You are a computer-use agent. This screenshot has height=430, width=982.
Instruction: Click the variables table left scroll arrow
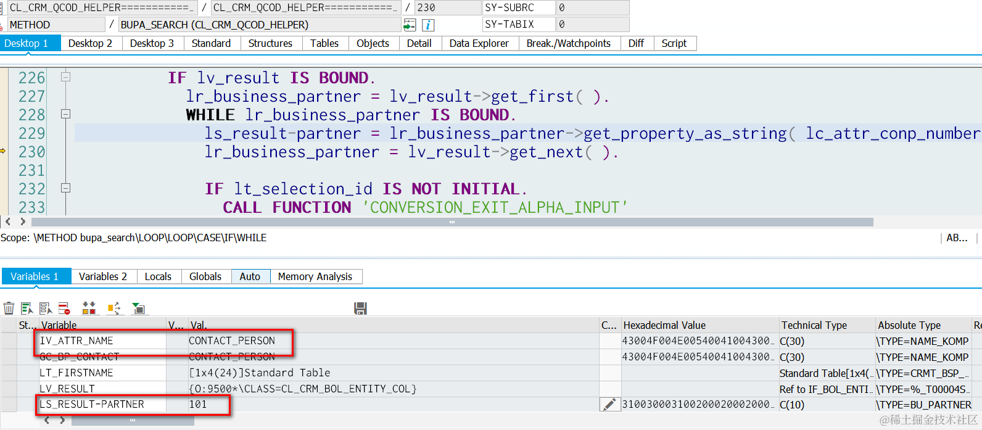47,420
